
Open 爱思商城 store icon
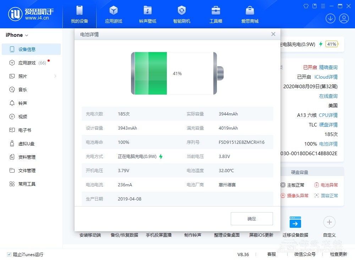[250, 14]
